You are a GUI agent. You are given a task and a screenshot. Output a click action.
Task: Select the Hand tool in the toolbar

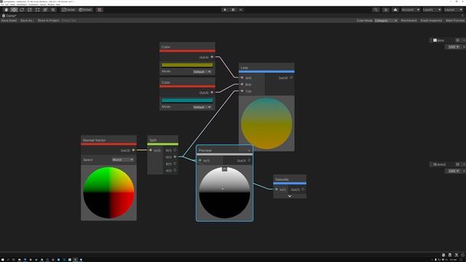pos(7,9)
